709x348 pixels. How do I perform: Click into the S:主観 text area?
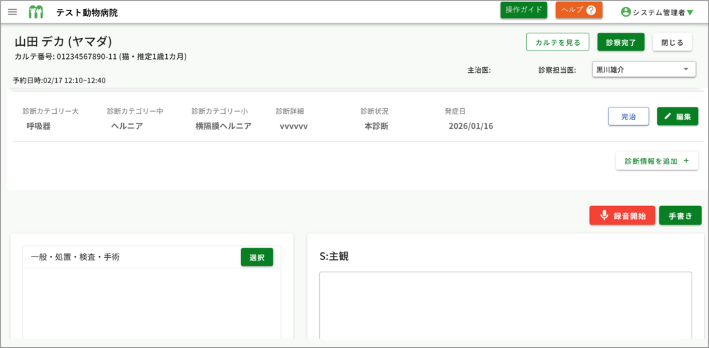(x=505, y=304)
